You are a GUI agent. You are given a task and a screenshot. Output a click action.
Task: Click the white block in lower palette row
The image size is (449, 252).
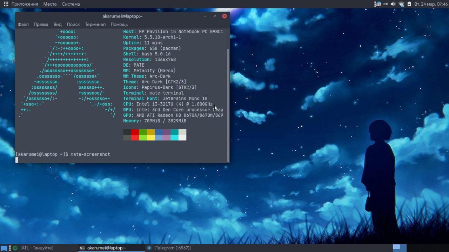point(182,138)
